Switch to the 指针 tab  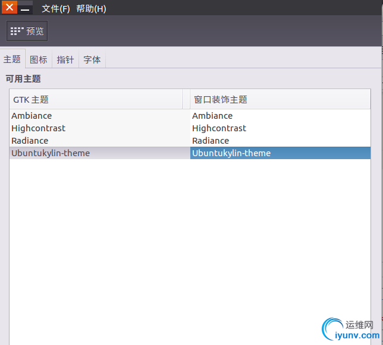pos(65,59)
